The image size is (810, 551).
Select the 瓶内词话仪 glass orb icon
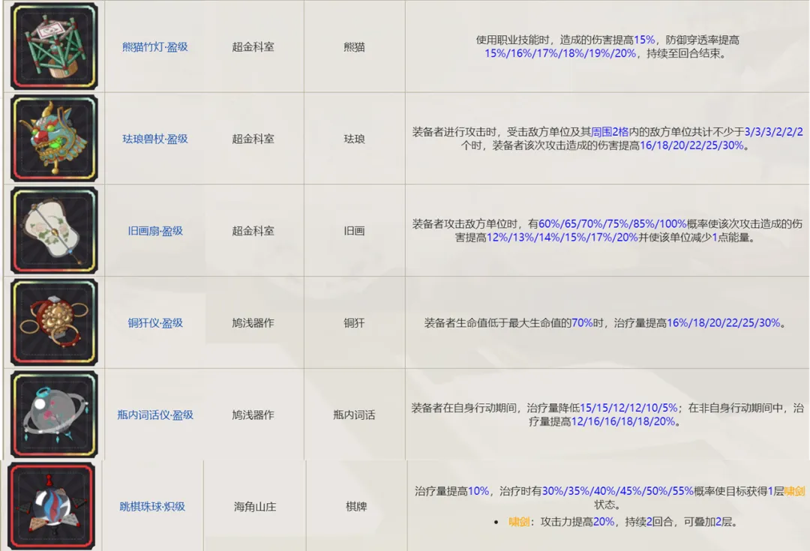click(x=53, y=415)
